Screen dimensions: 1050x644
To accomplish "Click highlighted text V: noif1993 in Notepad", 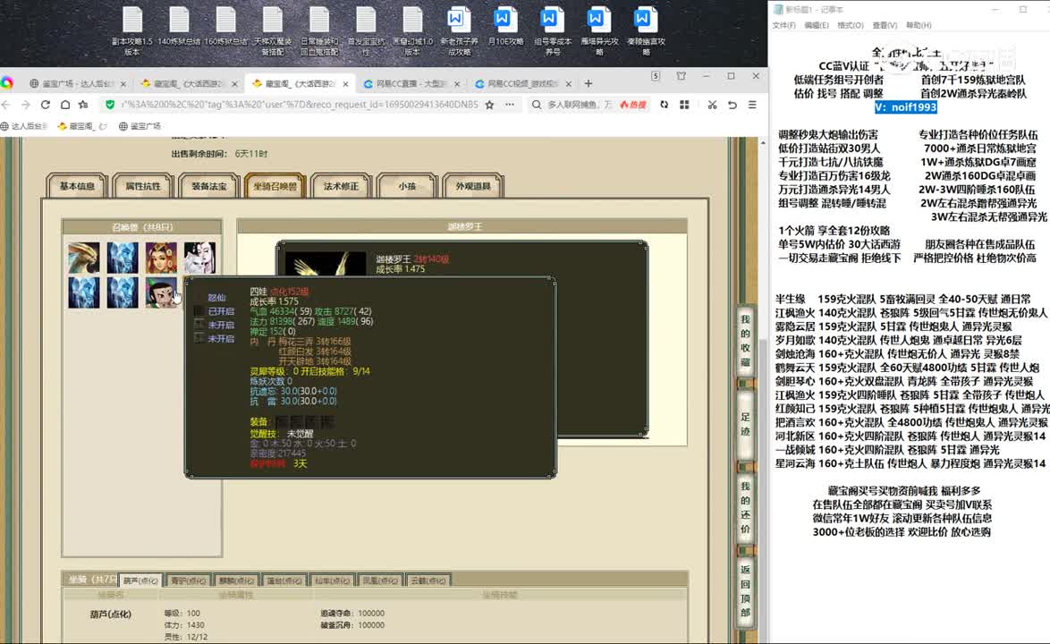I will click(x=905, y=107).
